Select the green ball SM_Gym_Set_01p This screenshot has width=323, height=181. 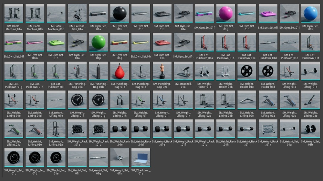click(99, 42)
